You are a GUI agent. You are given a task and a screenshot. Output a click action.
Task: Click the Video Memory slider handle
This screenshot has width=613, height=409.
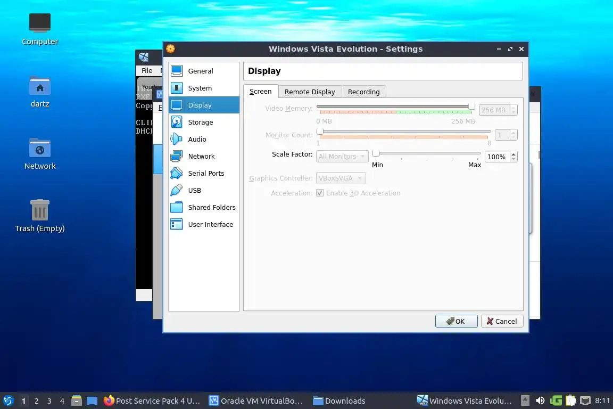pos(472,106)
